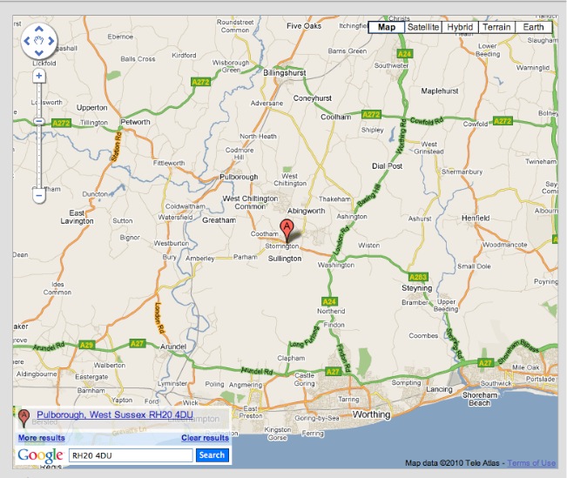Click the Storrington label under the marker
This screenshot has height=478, width=567.
tap(282, 246)
